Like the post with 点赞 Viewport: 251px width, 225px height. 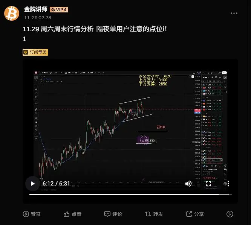coord(72,214)
